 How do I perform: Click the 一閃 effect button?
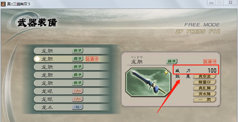[205, 99]
